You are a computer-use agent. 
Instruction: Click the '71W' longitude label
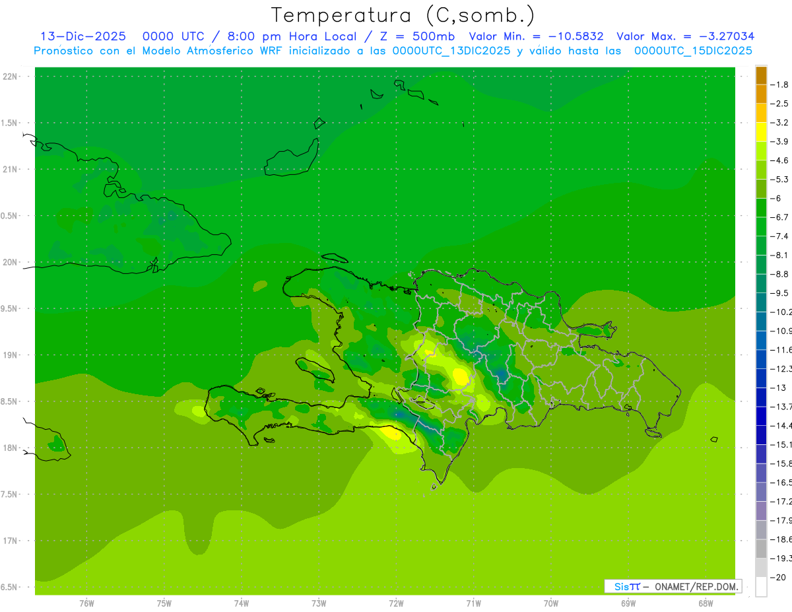click(473, 603)
